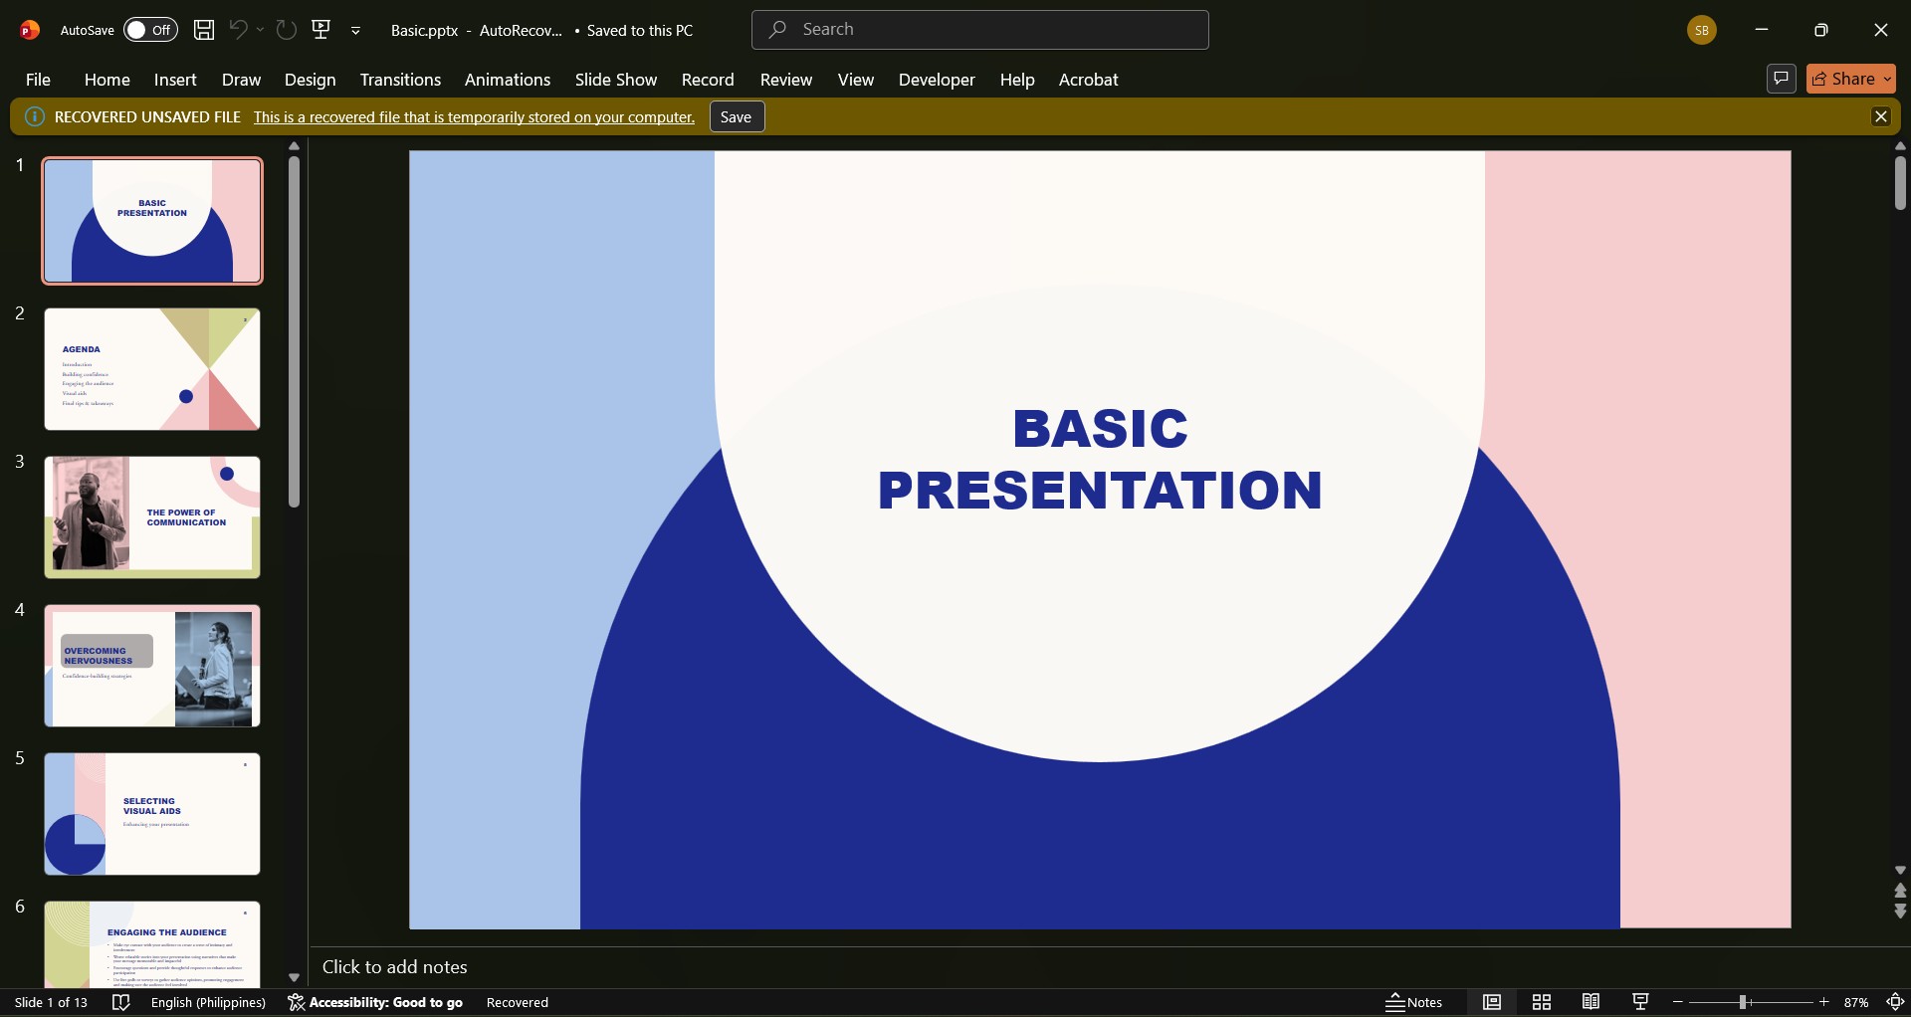The image size is (1911, 1017).
Task: Fit slide to current window icon
Action: pos(1895,1002)
